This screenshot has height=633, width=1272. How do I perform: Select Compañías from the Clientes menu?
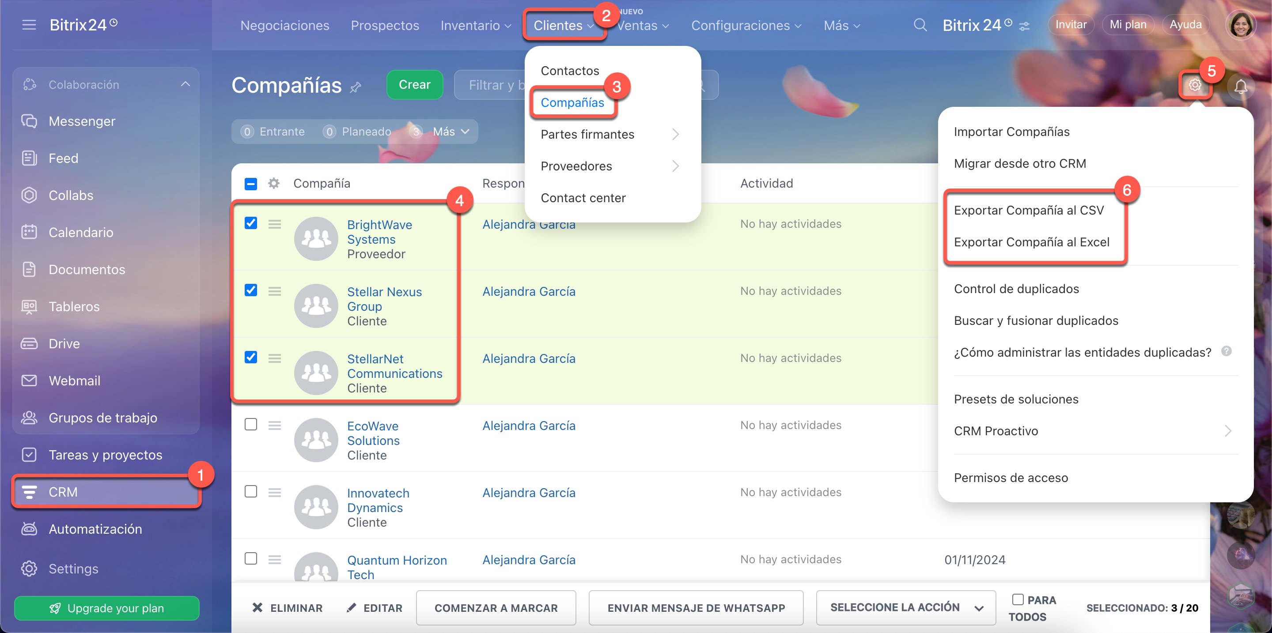coord(572,102)
